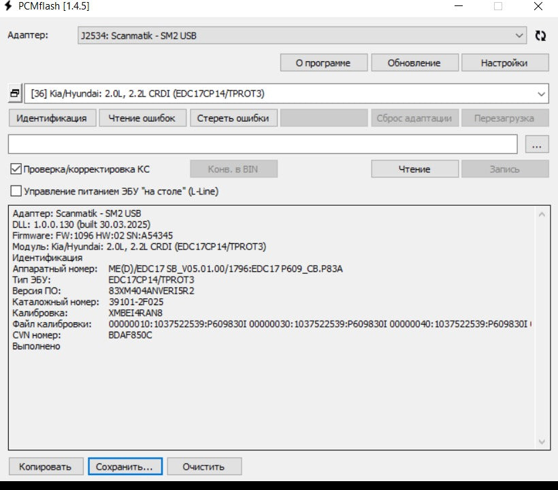Viewport: 558px width, 490px height.
Task: Enable the Проверка/корректировка КС checkbox
Action: click(16, 169)
